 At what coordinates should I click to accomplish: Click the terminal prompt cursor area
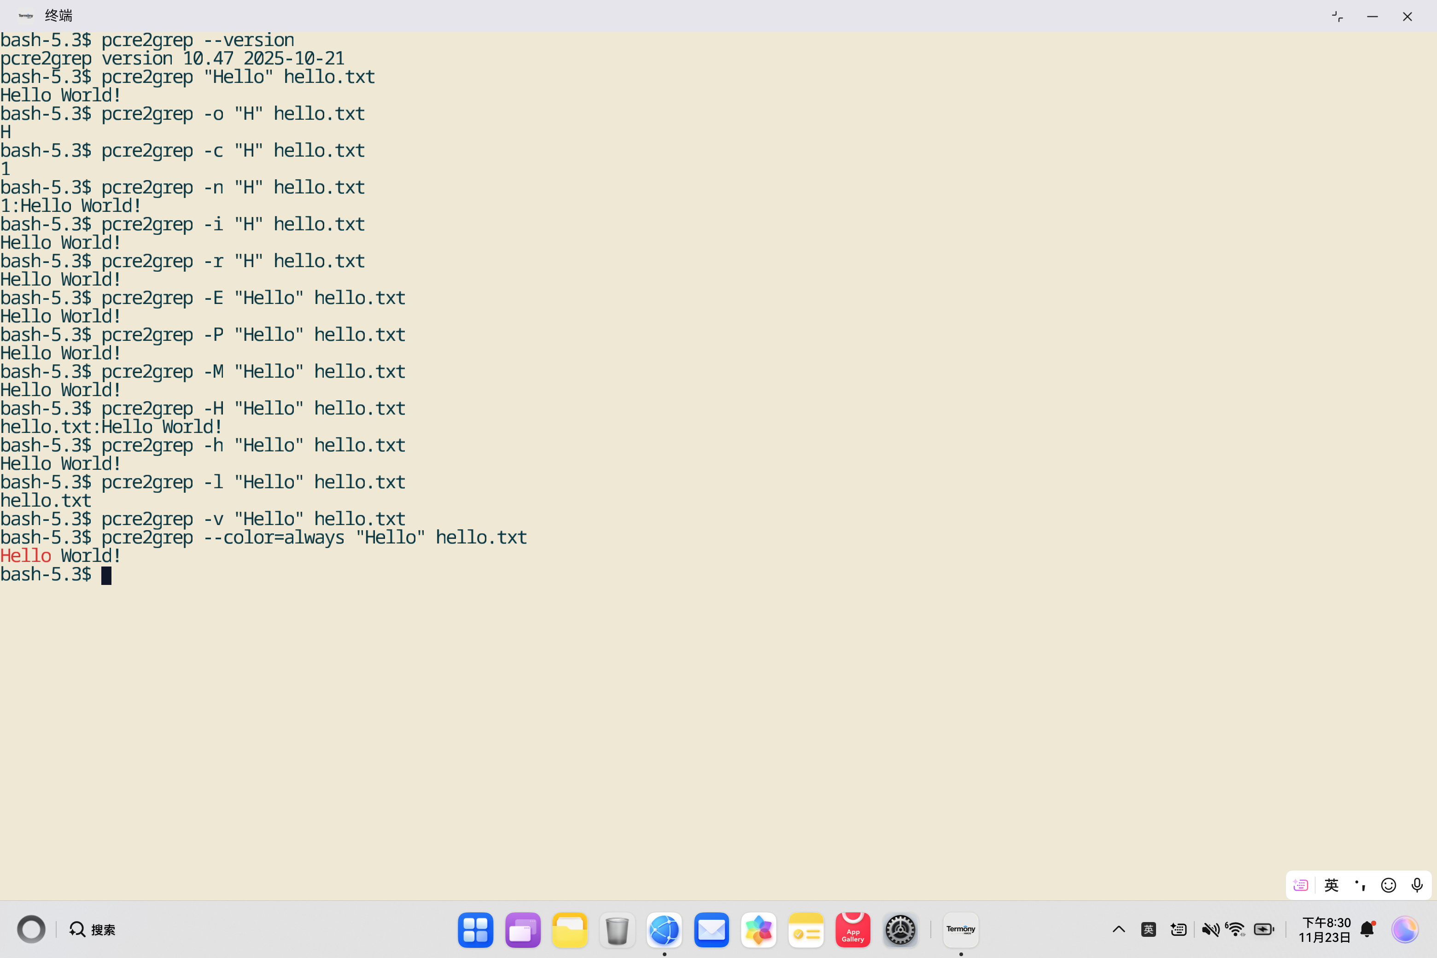pos(106,575)
